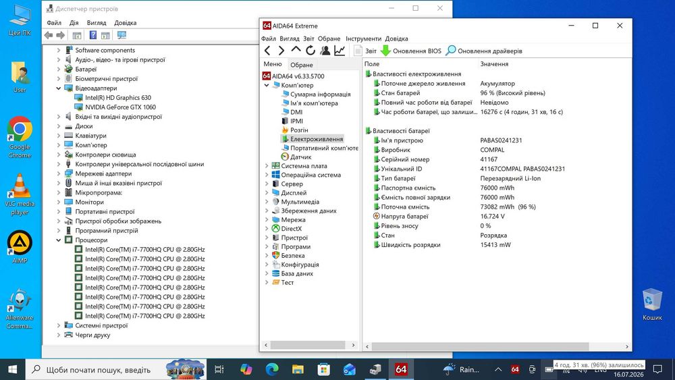Open Alienware Command Center desktop icon
675x380 pixels.
coord(20,308)
